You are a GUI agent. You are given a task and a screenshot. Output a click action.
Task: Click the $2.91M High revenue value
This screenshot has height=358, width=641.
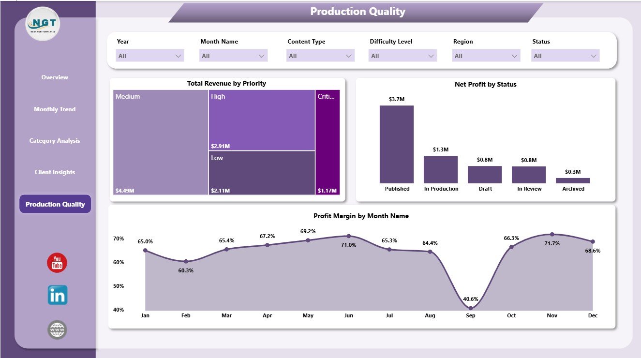[220, 146]
